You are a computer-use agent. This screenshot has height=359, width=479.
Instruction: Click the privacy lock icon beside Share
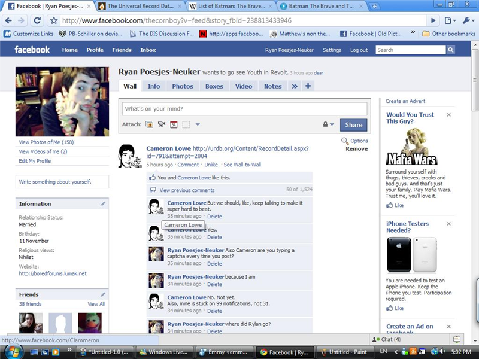pyautogui.click(x=326, y=125)
